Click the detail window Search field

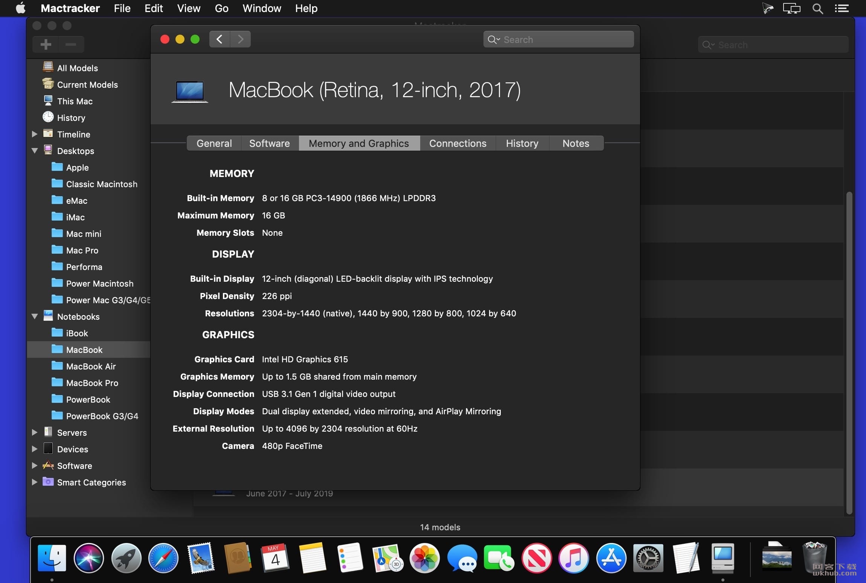pos(558,40)
